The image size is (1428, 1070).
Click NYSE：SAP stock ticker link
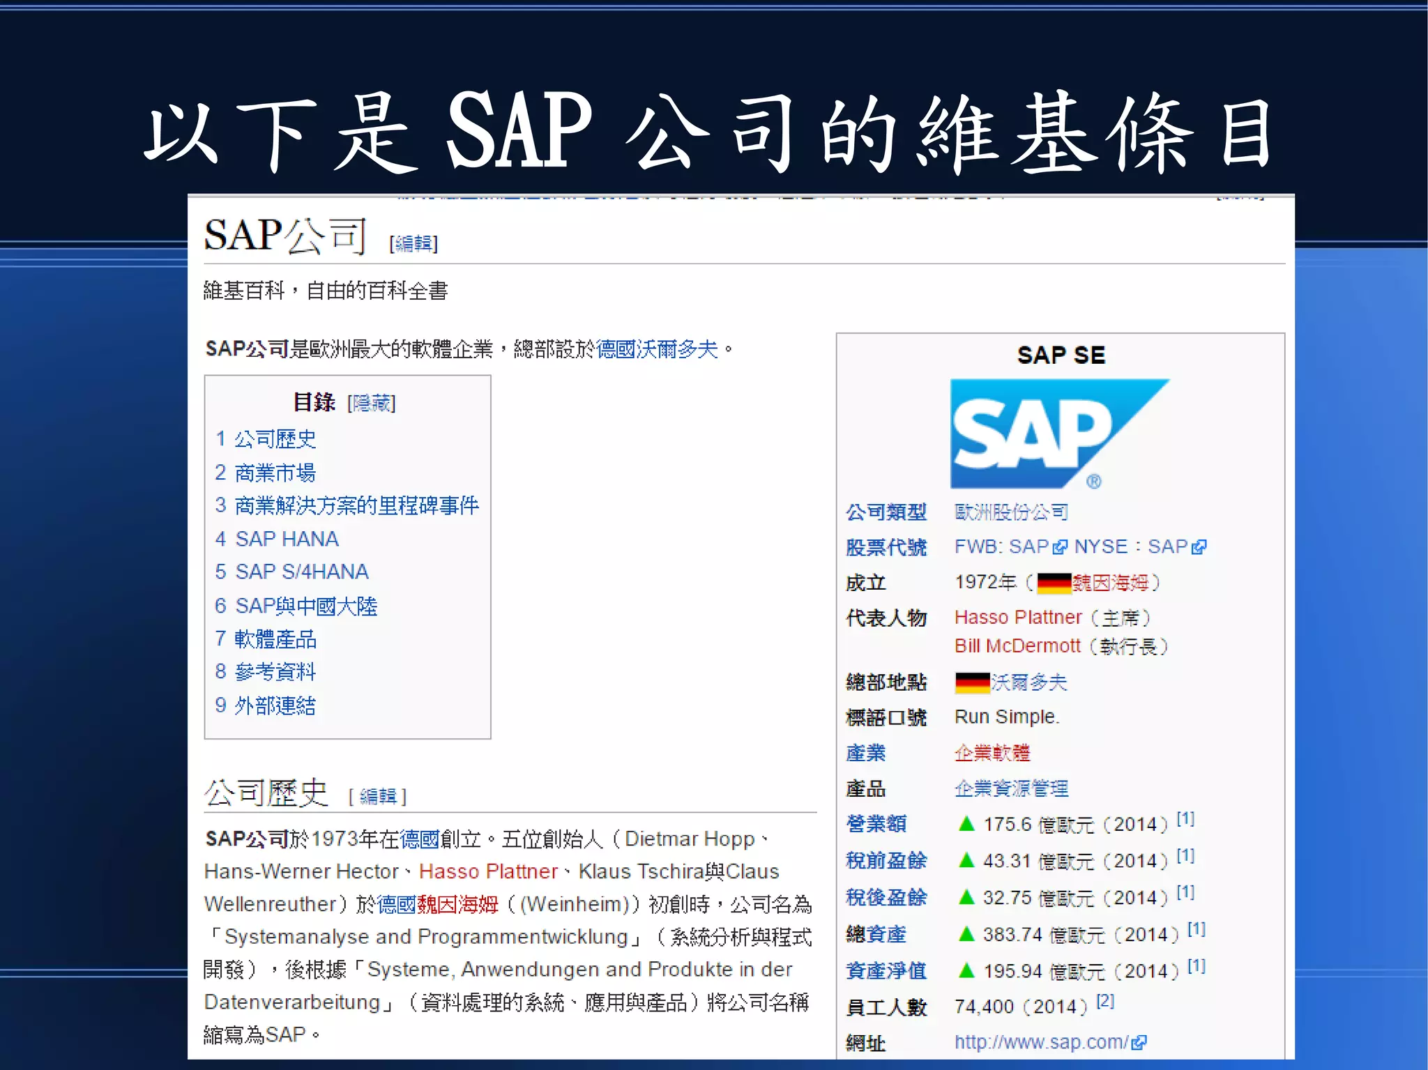tap(1131, 547)
